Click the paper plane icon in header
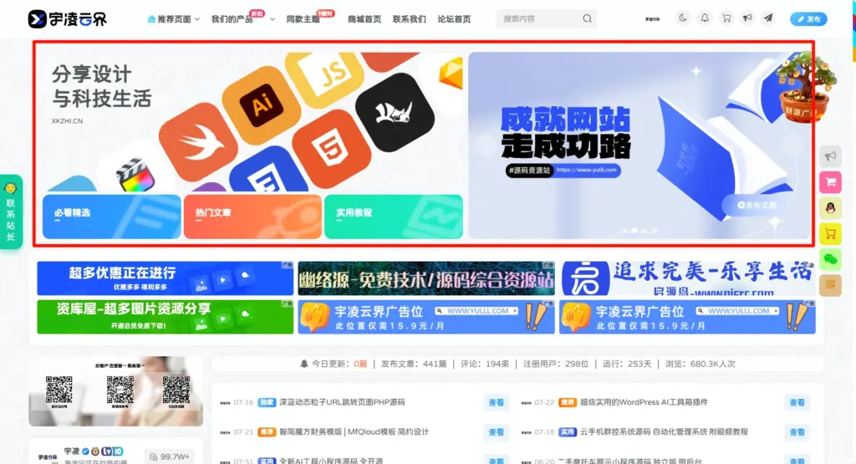The width and height of the screenshot is (856, 464). click(768, 18)
